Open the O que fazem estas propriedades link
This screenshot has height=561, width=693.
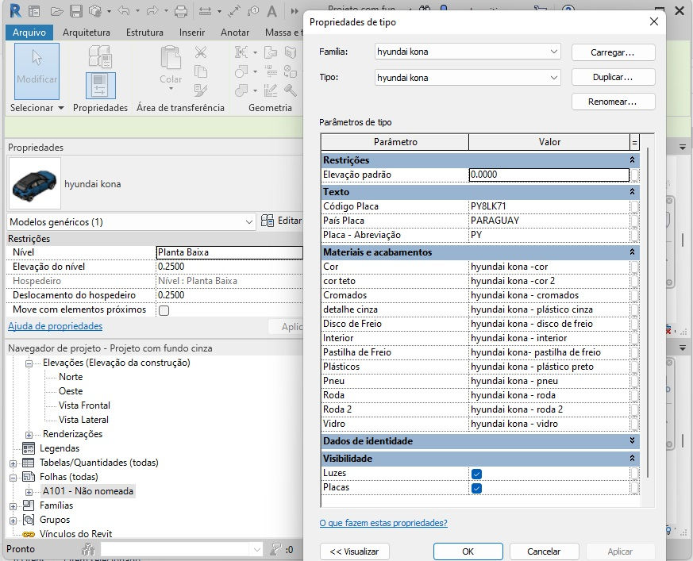click(383, 523)
